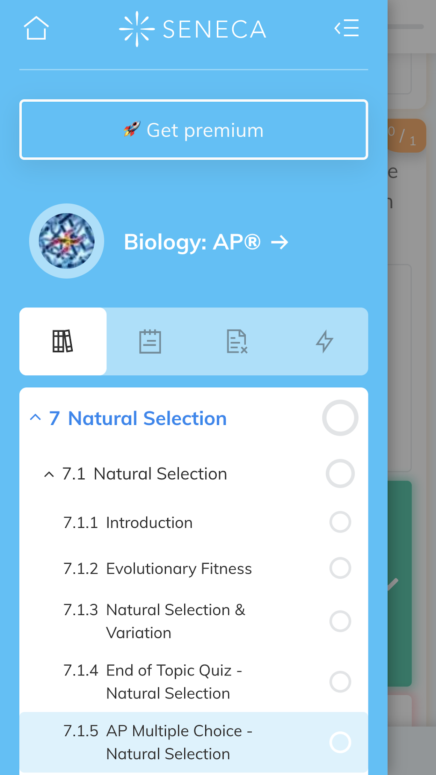
Task: Select the wrong answers document icon
Action: coord(237,341)
